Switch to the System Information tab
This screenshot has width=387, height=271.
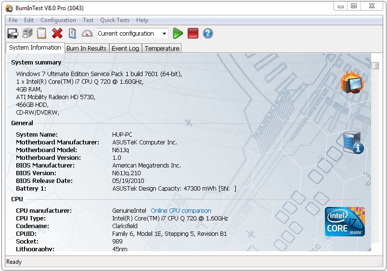(x=35, y=48)
